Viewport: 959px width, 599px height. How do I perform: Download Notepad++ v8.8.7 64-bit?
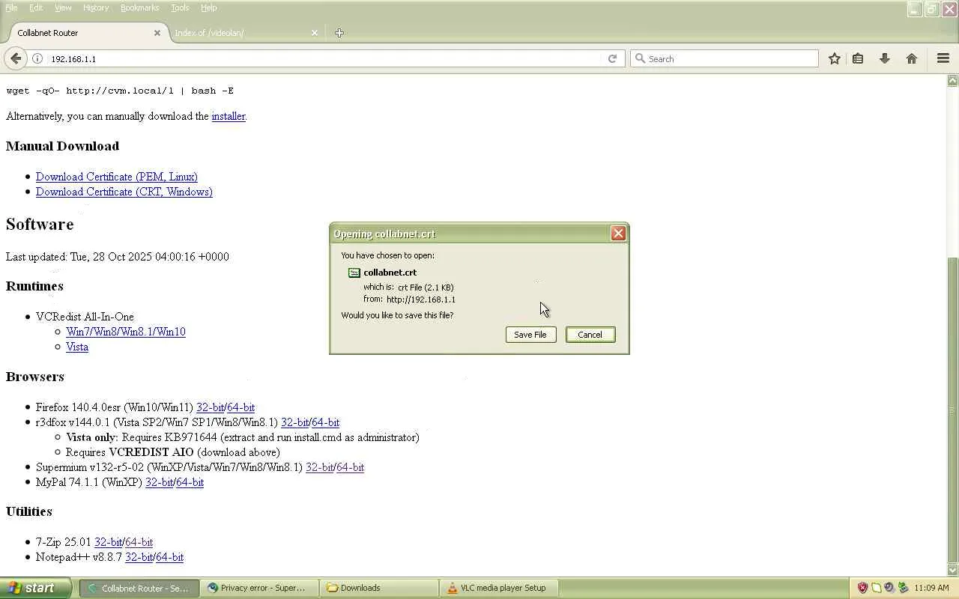[170, 557]
